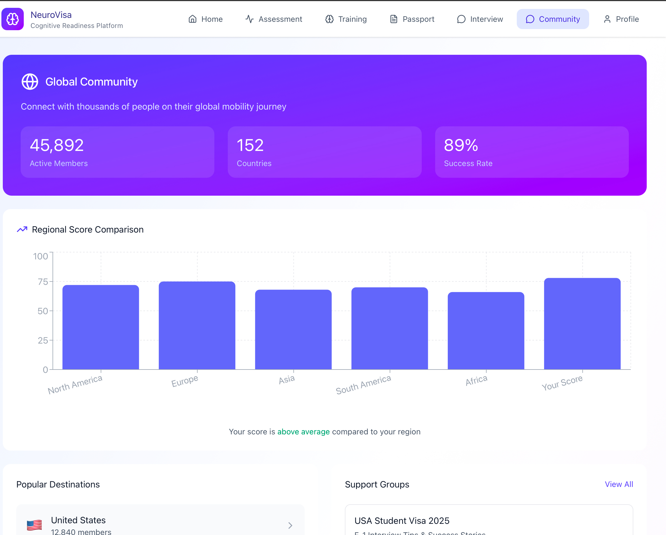Click the Europe bar in the chart

point(197,325)
